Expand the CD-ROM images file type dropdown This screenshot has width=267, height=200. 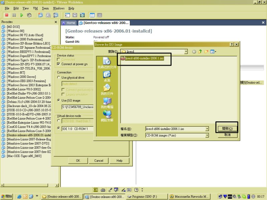coord(207,135)
